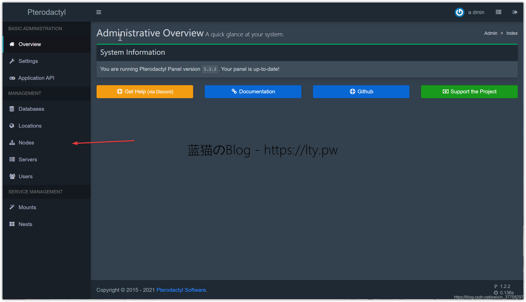Click the Settings wrench icon
Screen dimensions: 526x302
[12, 61]
